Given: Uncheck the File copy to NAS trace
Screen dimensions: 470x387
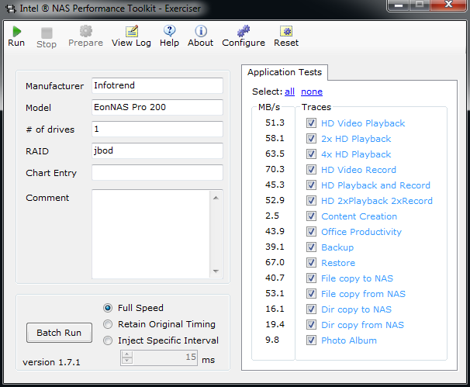Looking at the screenshot, I should pyautogui.click(x=311, y=278).
